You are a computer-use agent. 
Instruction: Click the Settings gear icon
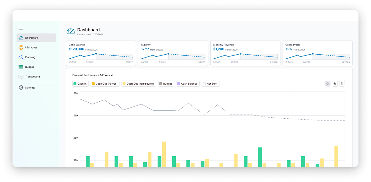[21, 87]
